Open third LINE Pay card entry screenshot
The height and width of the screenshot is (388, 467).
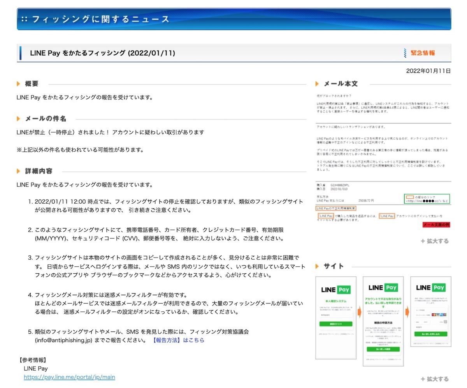(431, 311)
